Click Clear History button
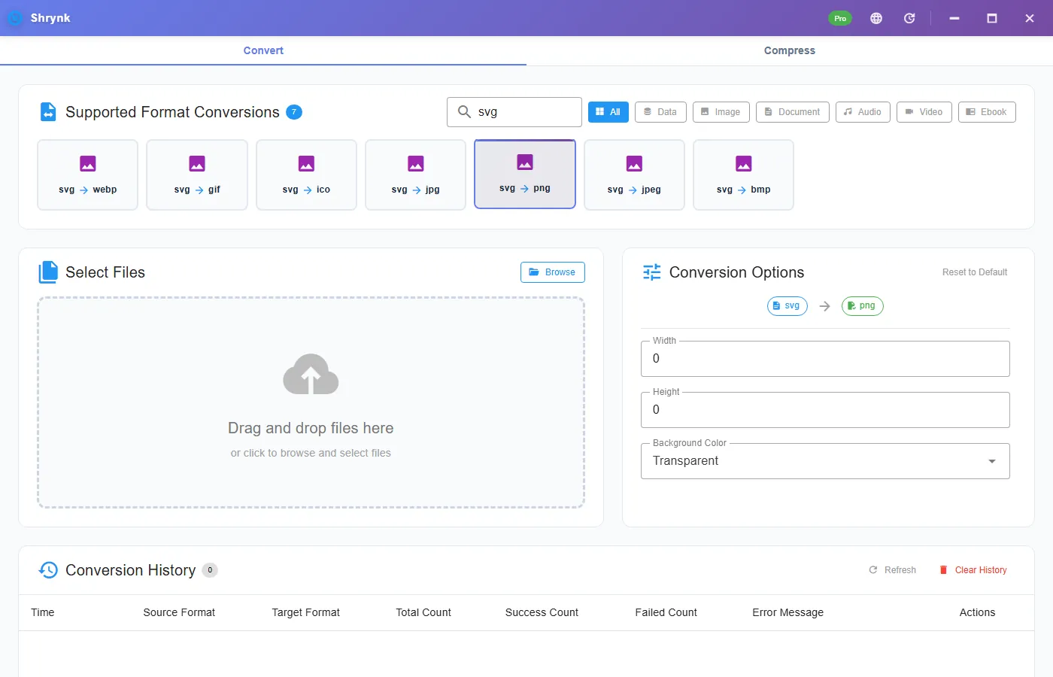 tap(973, 570)
